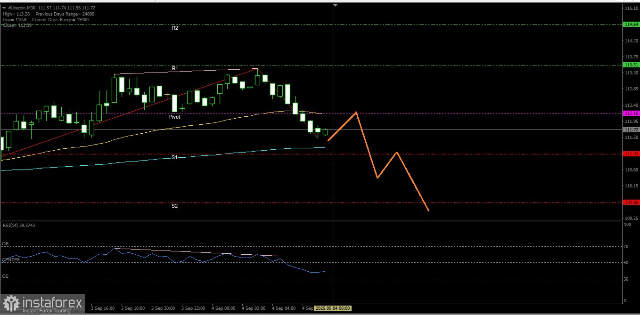The height and width of the screenshot is (315, 640).
Task: Select the Pivot label on the chart
Action: point(175,117)
